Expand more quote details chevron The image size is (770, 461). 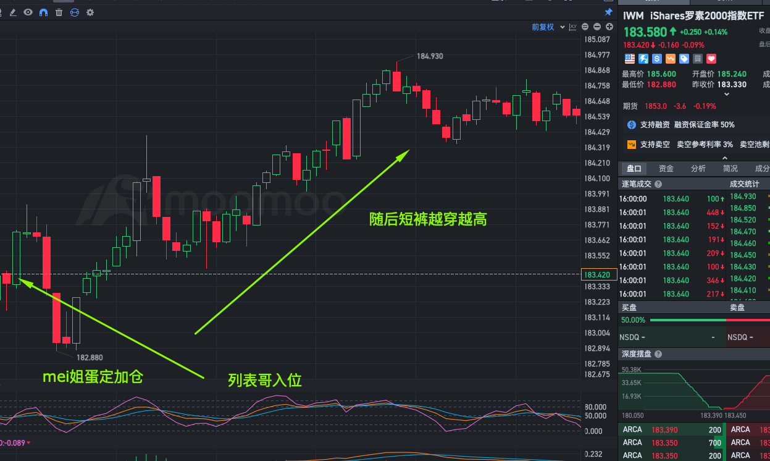[x=727, y=95]
